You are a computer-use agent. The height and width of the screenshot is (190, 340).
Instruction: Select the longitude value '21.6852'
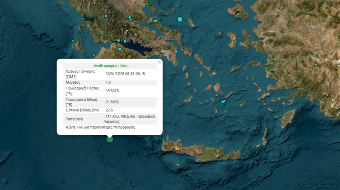pyautogui.click(x=112, y=102)
